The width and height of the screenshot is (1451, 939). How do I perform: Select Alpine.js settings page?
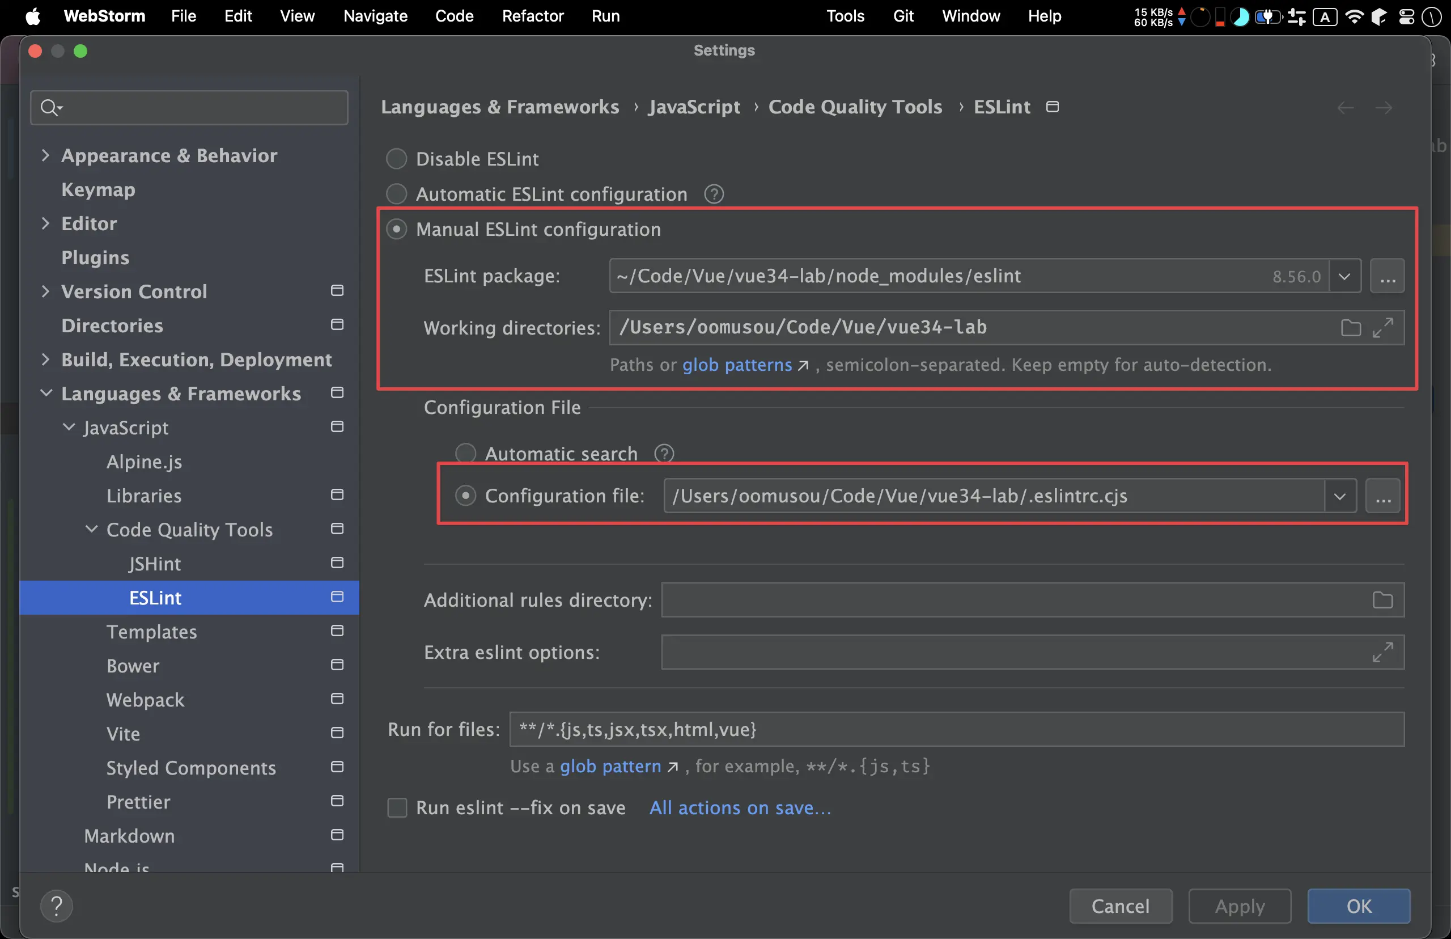144,462
